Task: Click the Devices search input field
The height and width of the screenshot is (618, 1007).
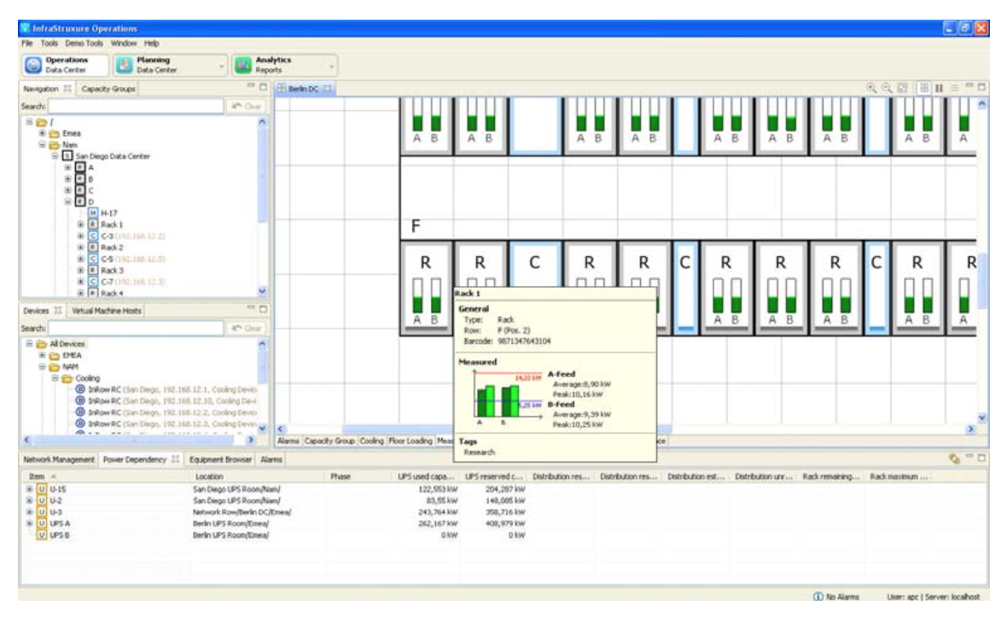Action: tap(135, 328)
